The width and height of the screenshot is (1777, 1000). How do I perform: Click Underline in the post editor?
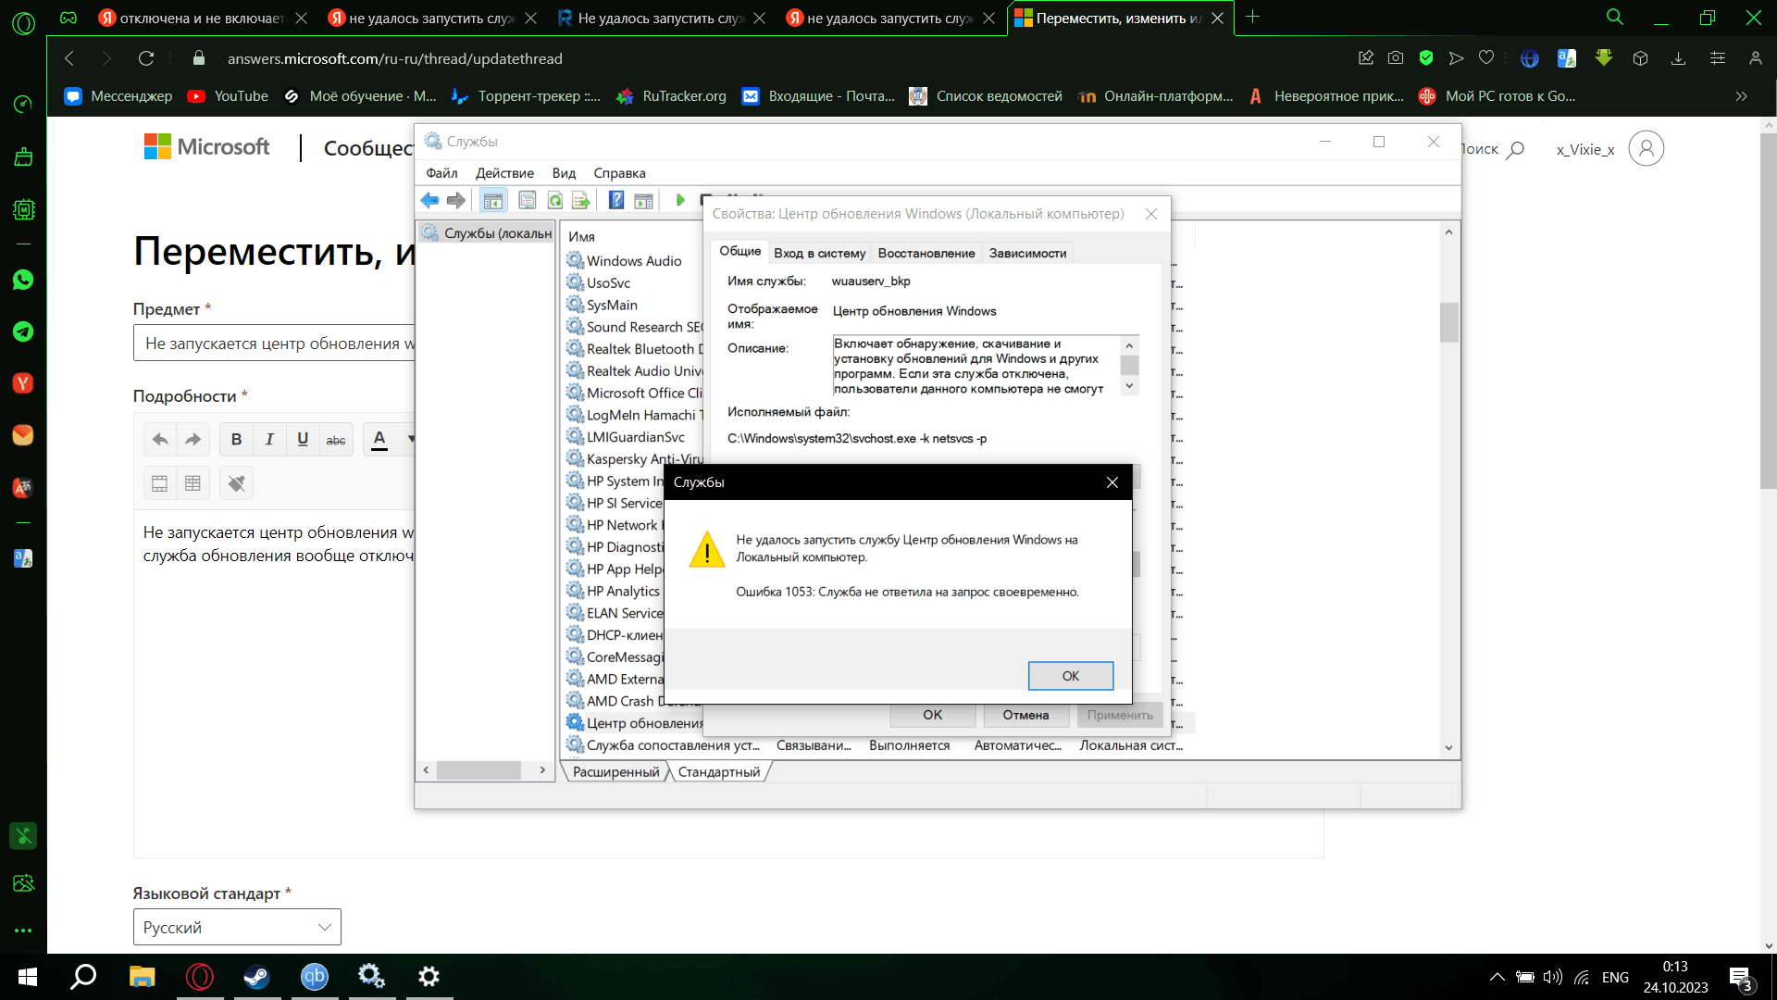point(303,439)
